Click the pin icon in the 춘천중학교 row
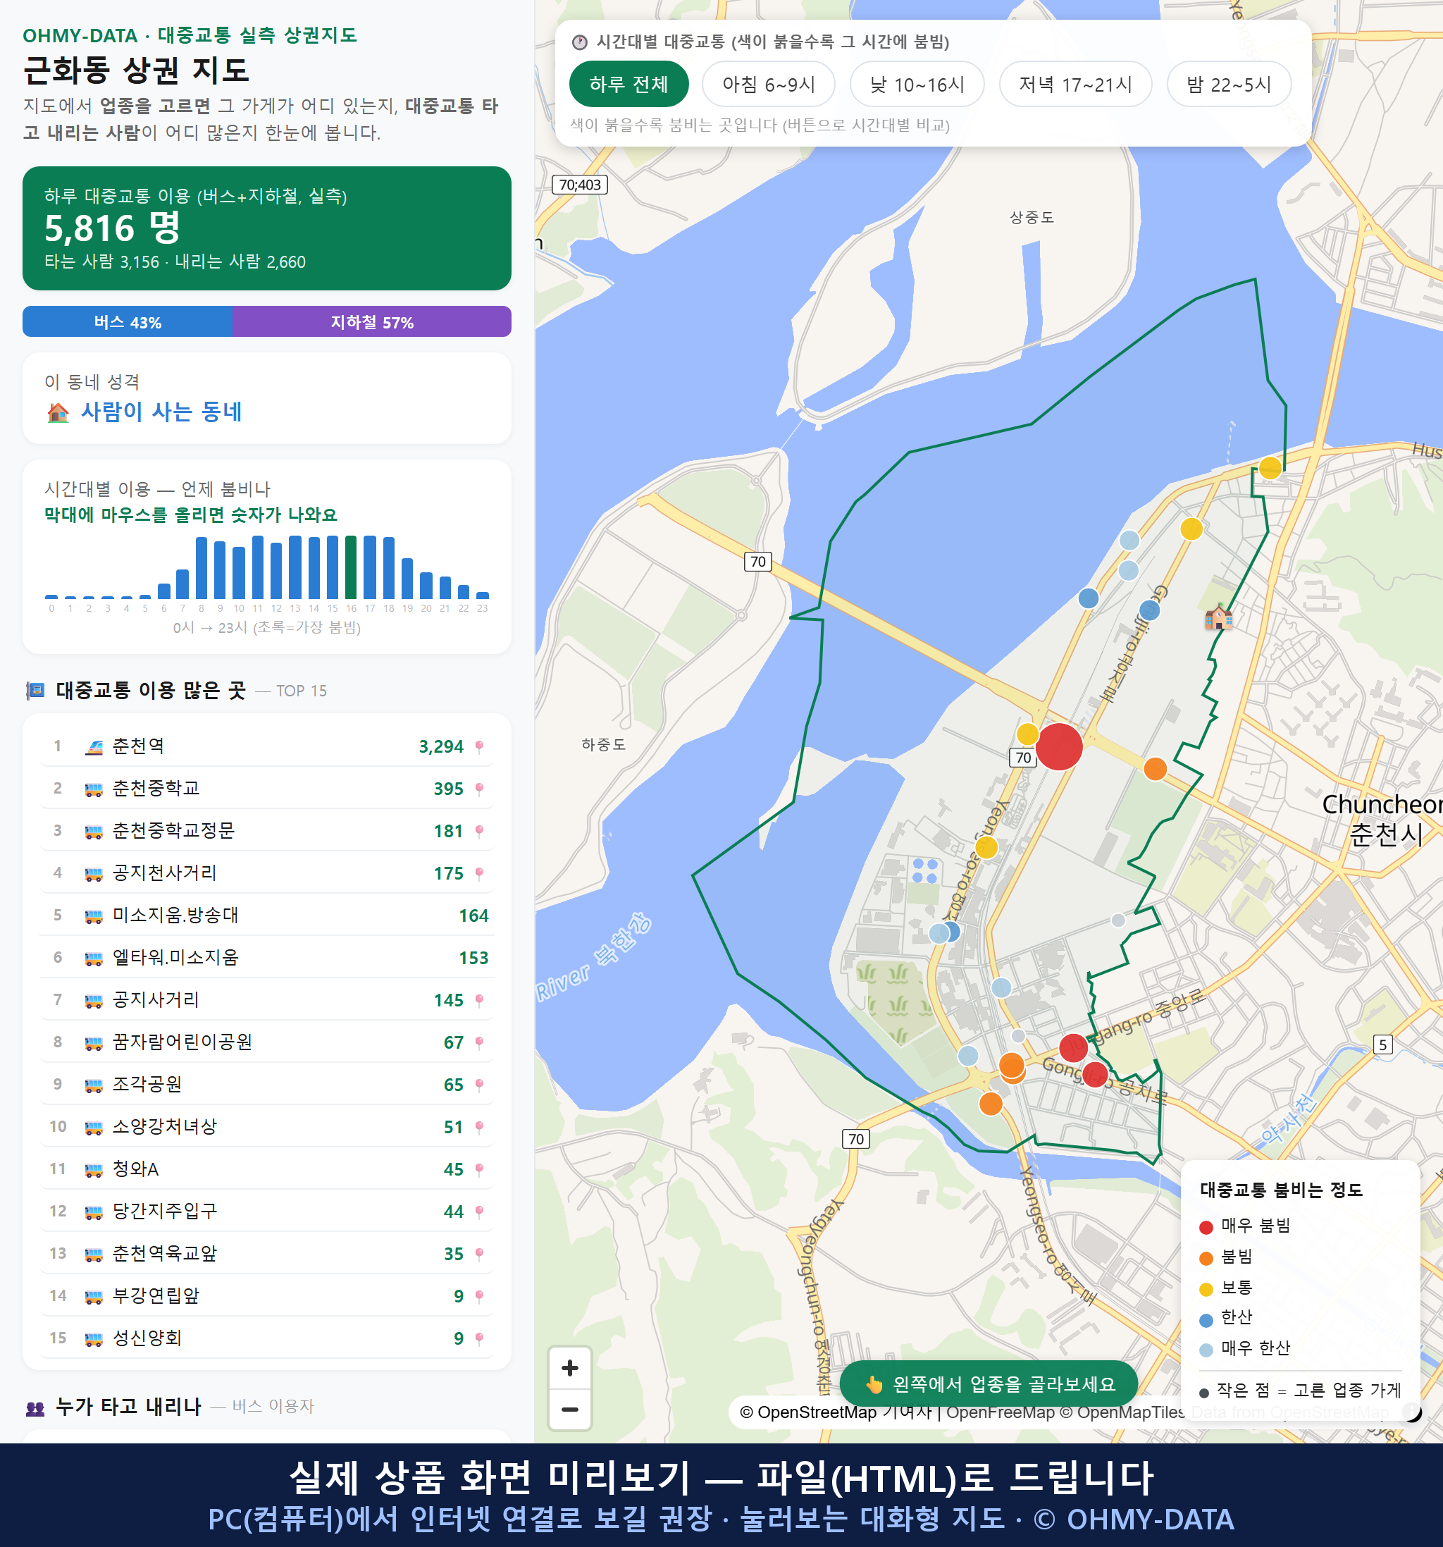Viewport: 1443px width, 1547px height. [479, 789]
